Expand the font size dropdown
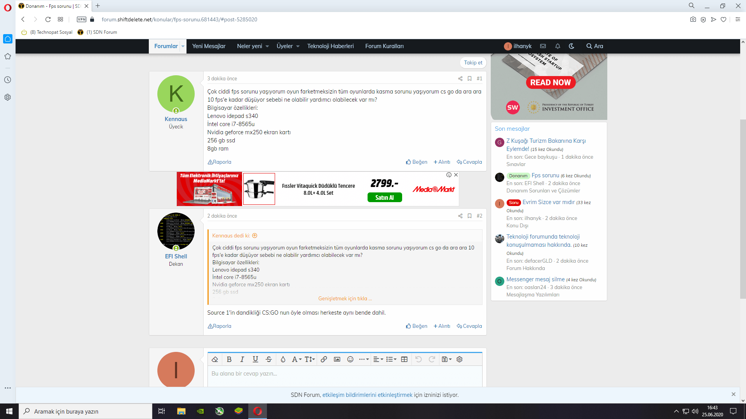Viewport: 746px width, 419px height. 309,359
